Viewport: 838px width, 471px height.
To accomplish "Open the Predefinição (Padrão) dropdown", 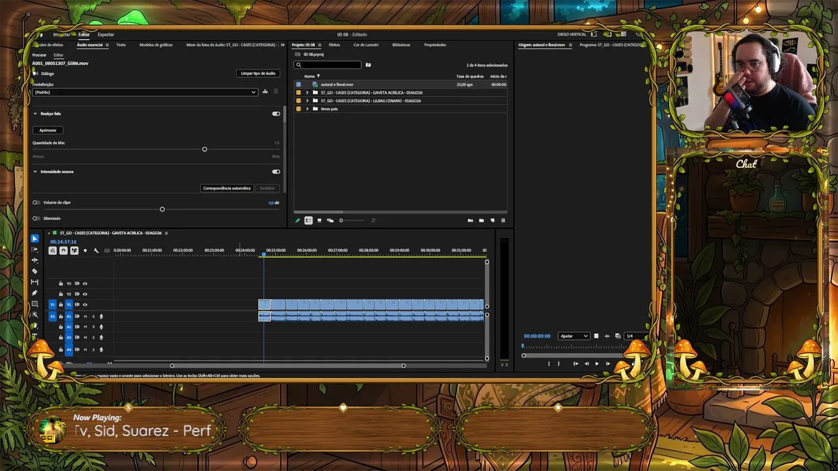I will coord(145,92).
